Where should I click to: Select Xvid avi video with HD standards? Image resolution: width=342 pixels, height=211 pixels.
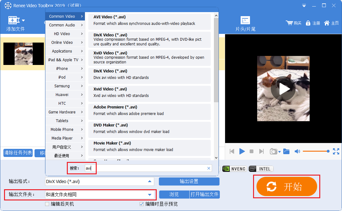click(150, 94)
